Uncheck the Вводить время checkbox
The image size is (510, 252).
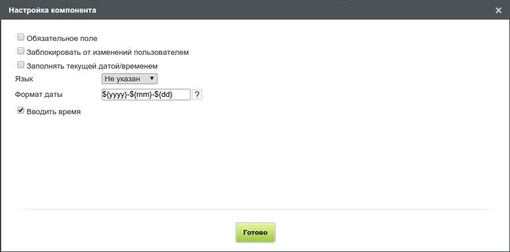click(21, 111)
